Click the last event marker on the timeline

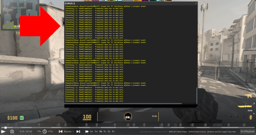click(x=244, y=125)
